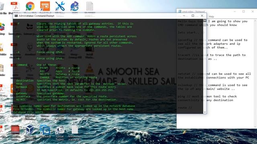Click the 'ping // most common tool' line in Notepad
The image size is (257, 144).
pos(207,96)
